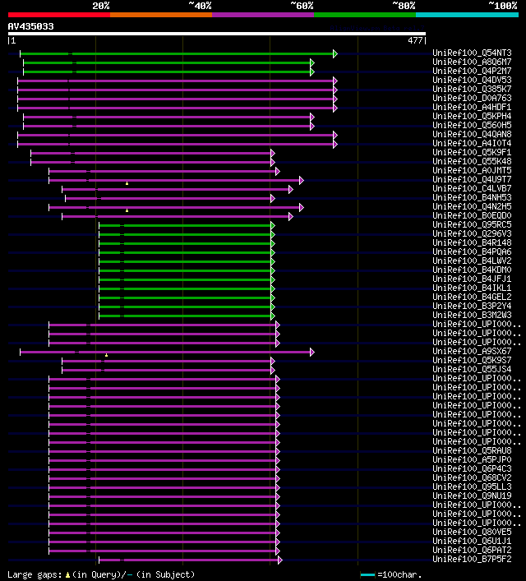Click the red 20% identity color segment
The image size is (526, 581).
(x=59, y=15)
